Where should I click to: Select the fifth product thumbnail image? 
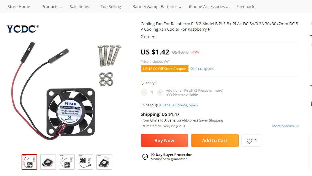(x=104, y=162)
